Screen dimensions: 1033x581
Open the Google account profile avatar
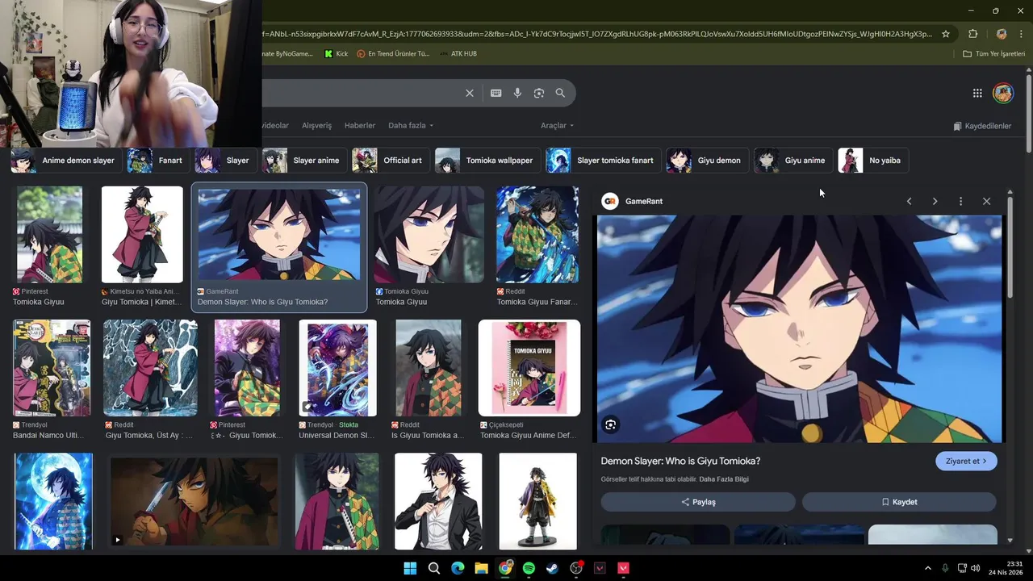pyautogui.click(x=1003, y=93)
